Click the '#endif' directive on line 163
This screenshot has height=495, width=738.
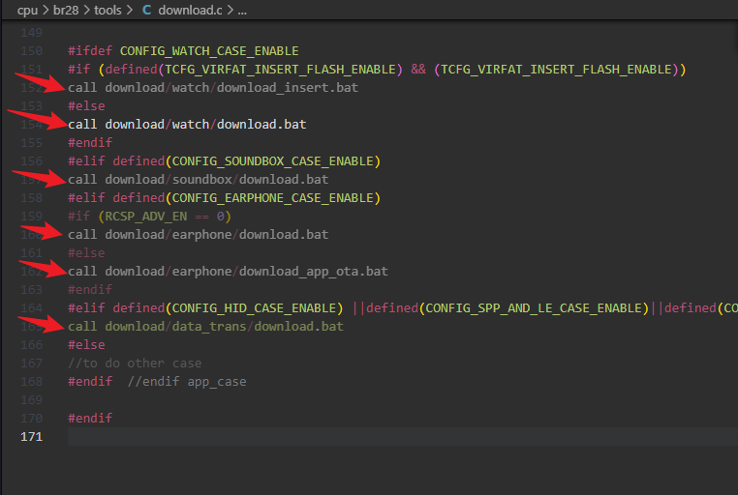click(90, 289)
